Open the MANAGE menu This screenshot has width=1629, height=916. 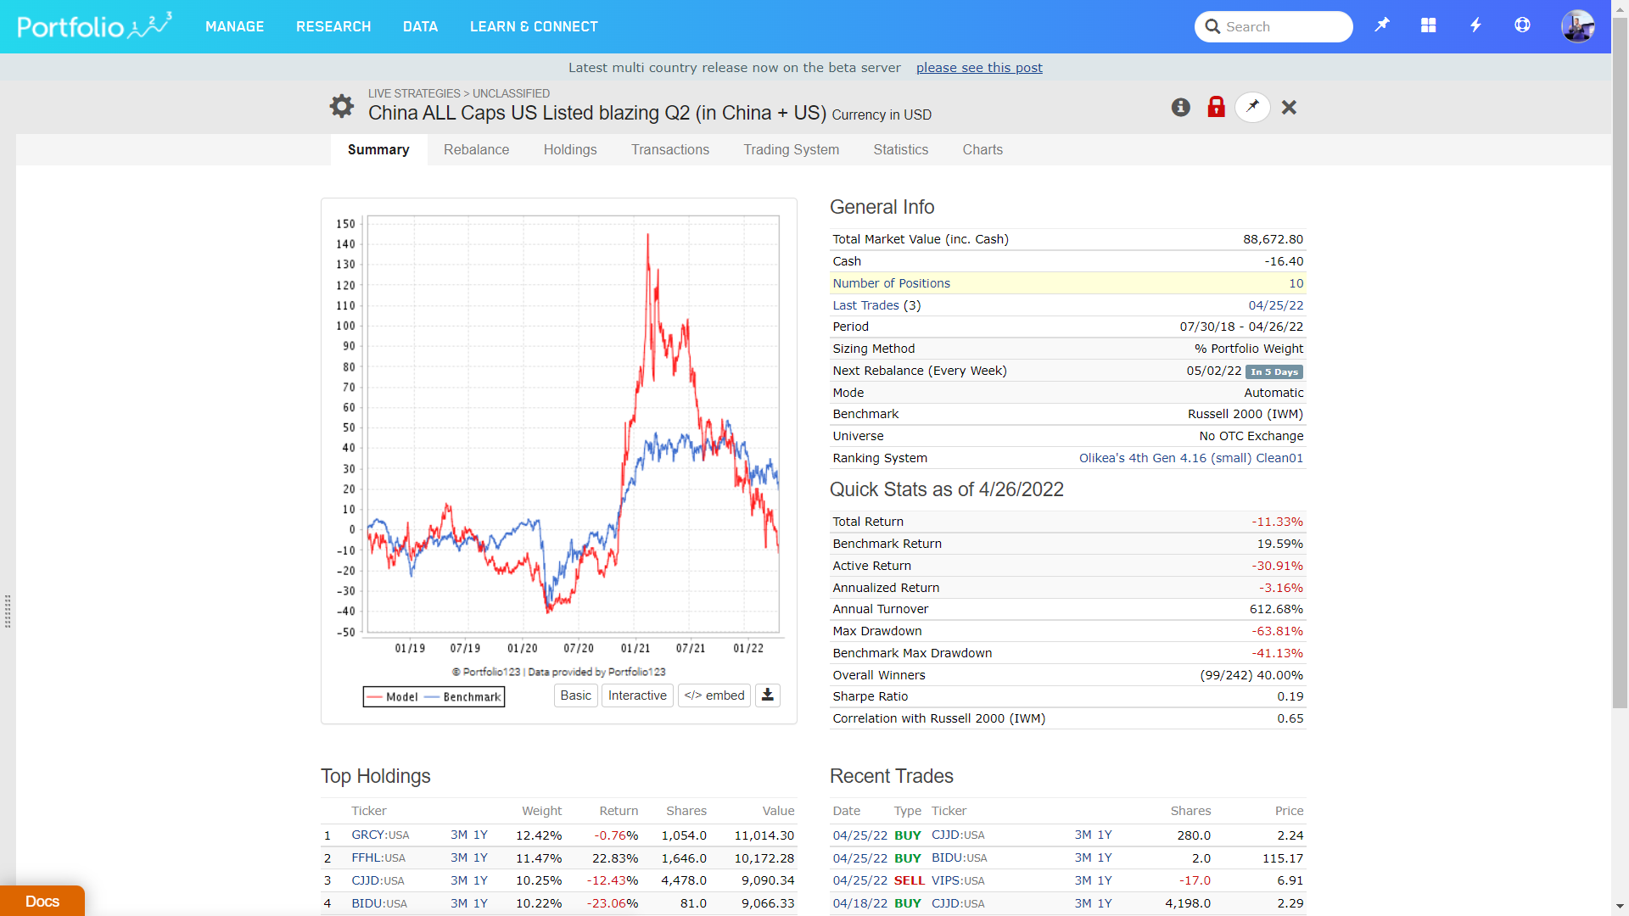coord(234,26)
